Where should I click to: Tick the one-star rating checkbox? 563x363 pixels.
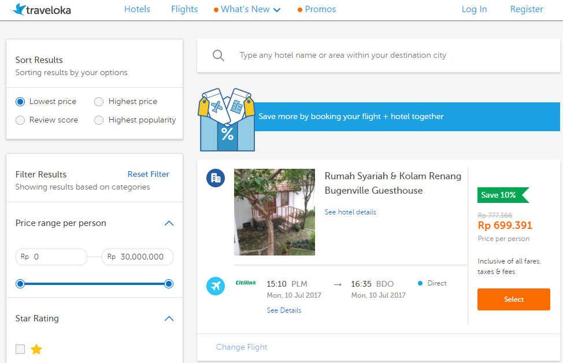pos(20,349)
